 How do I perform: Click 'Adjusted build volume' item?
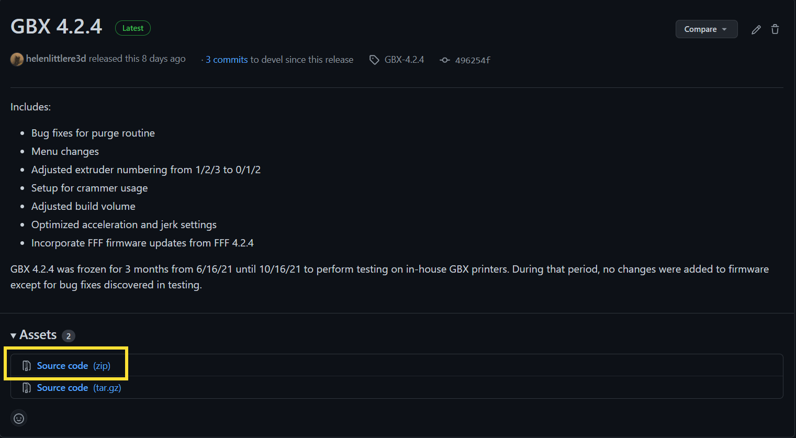coord(83,206)
